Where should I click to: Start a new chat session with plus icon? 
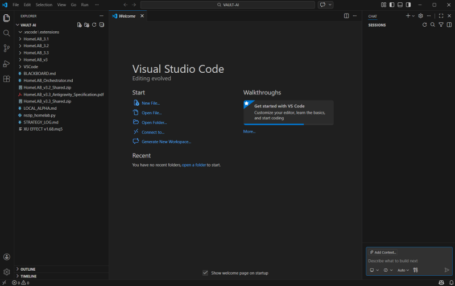coord(408,16)
